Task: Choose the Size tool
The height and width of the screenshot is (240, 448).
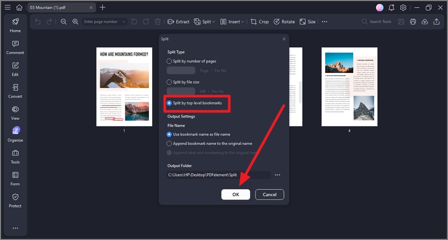Action: 307,22
